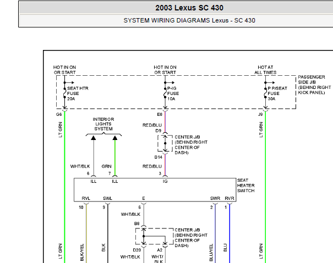Click the 'RVR' terminal label
This screenshot has width=333, height=263.
tap(230, 198)
